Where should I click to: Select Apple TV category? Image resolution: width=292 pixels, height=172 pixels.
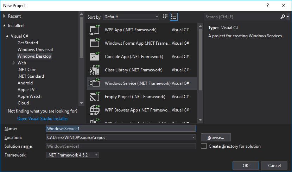[26, 90]
